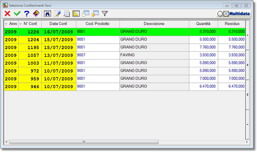Sort by the Anno column header
This screenshot has width=257, height=152.
coord(11,24)
